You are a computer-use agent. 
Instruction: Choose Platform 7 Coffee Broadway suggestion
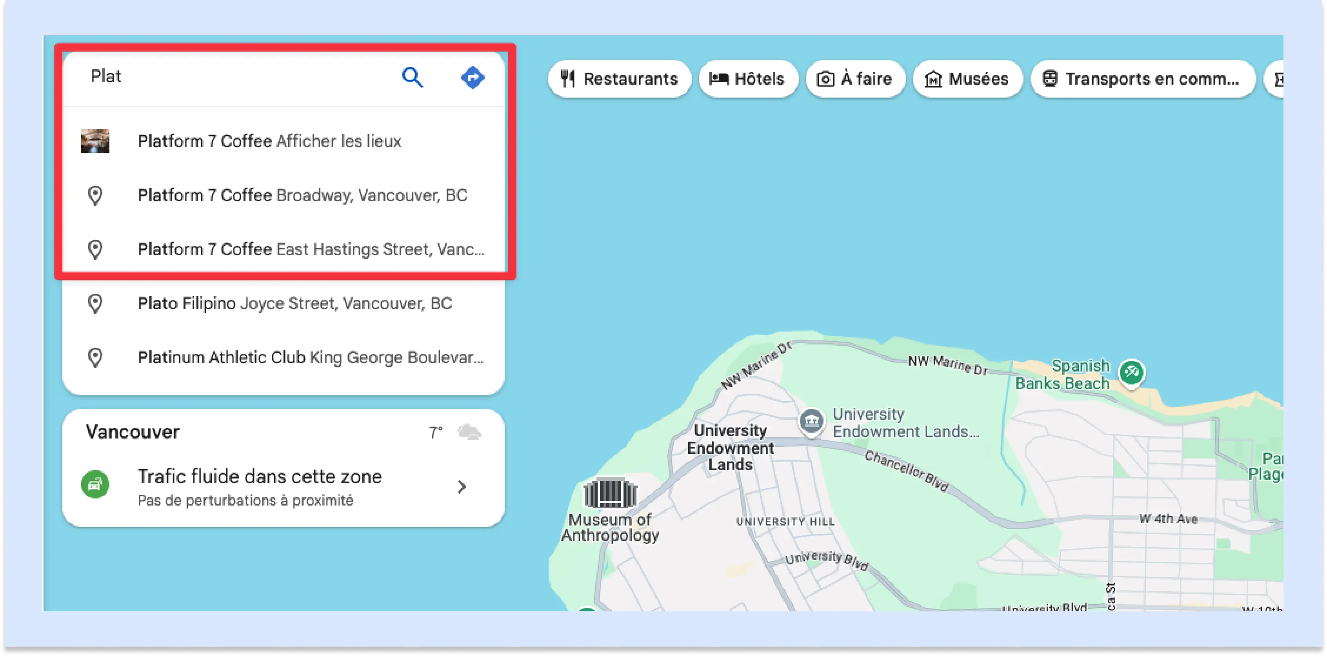[284, 195]
